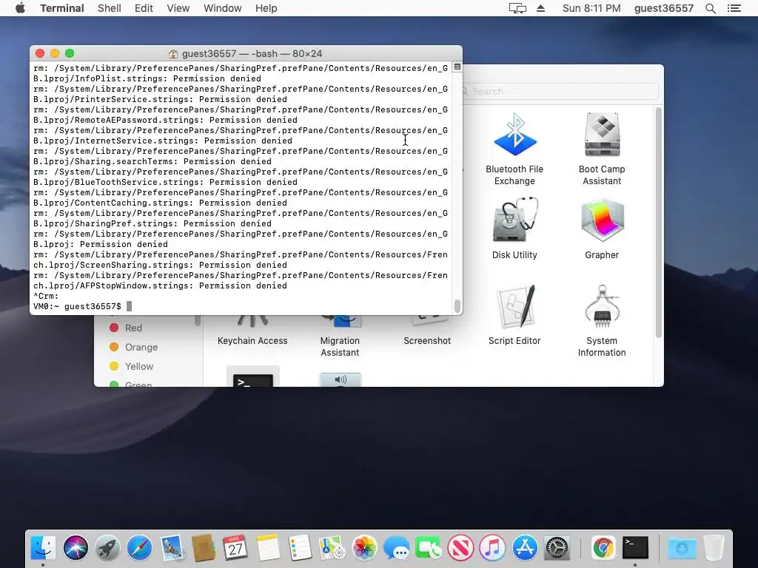
Task: Click the Finder window Search field
Action: [x=560, y=91]
